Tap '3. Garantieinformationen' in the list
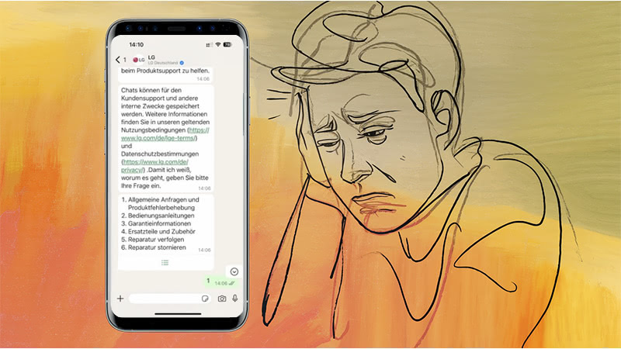The width and height of the screenshot is (621, 349). click(x=156, y=223)
